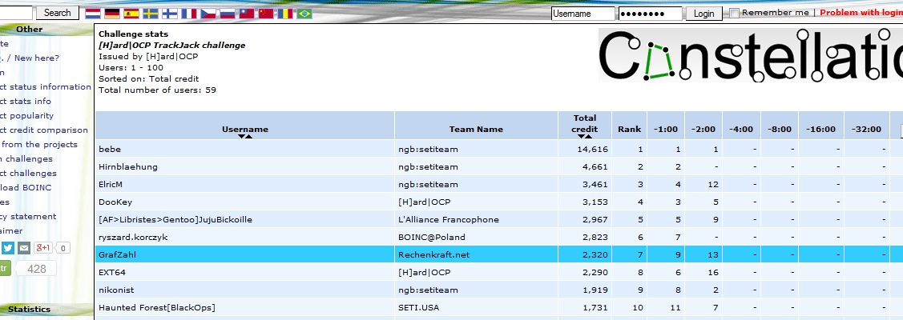903x320 pixels.
Task: Click the Rechenkraft.net team name
Action: [433, 254]
